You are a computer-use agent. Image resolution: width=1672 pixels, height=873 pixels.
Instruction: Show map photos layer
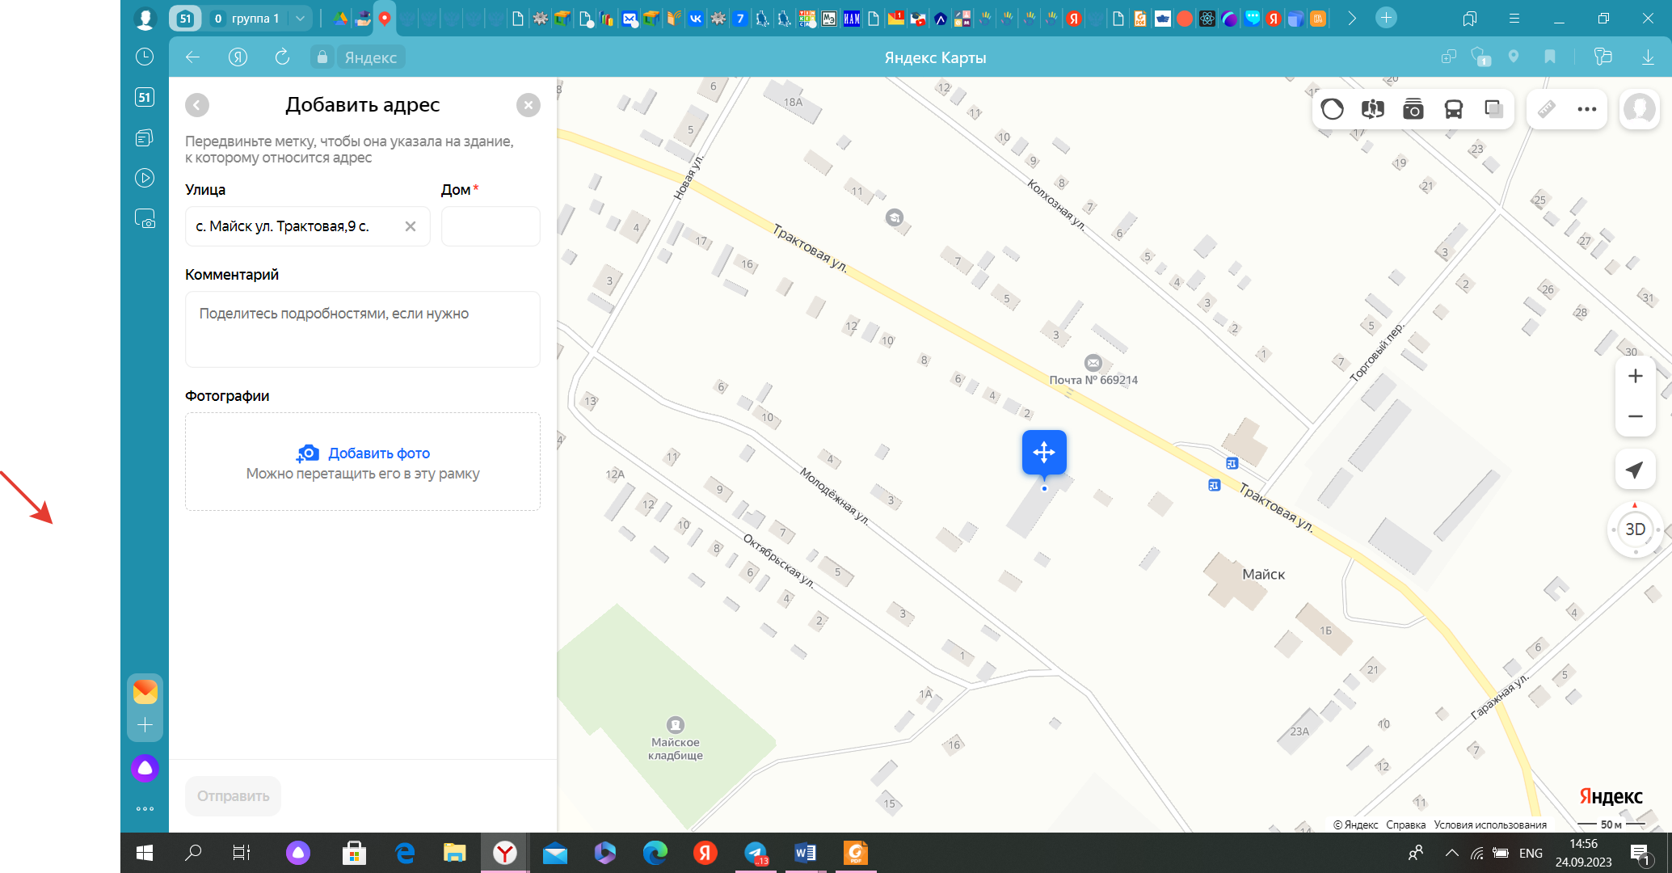click(1413, 109)
